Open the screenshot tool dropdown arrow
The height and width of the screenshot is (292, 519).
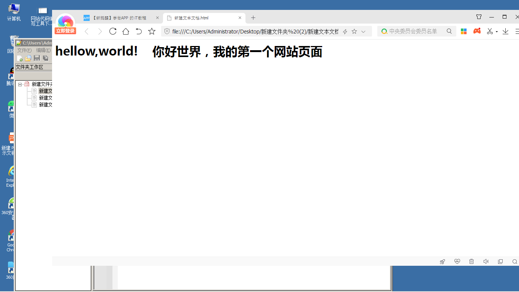coord(497,32)
